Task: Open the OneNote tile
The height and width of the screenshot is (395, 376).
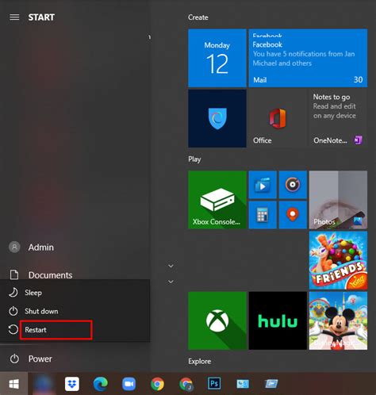Action: click(x=338, y=118)
